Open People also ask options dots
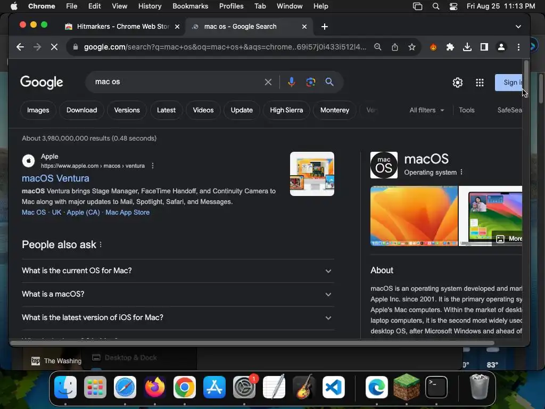Image resolution: width=545 pixels, height=409 pixels. 101,244
